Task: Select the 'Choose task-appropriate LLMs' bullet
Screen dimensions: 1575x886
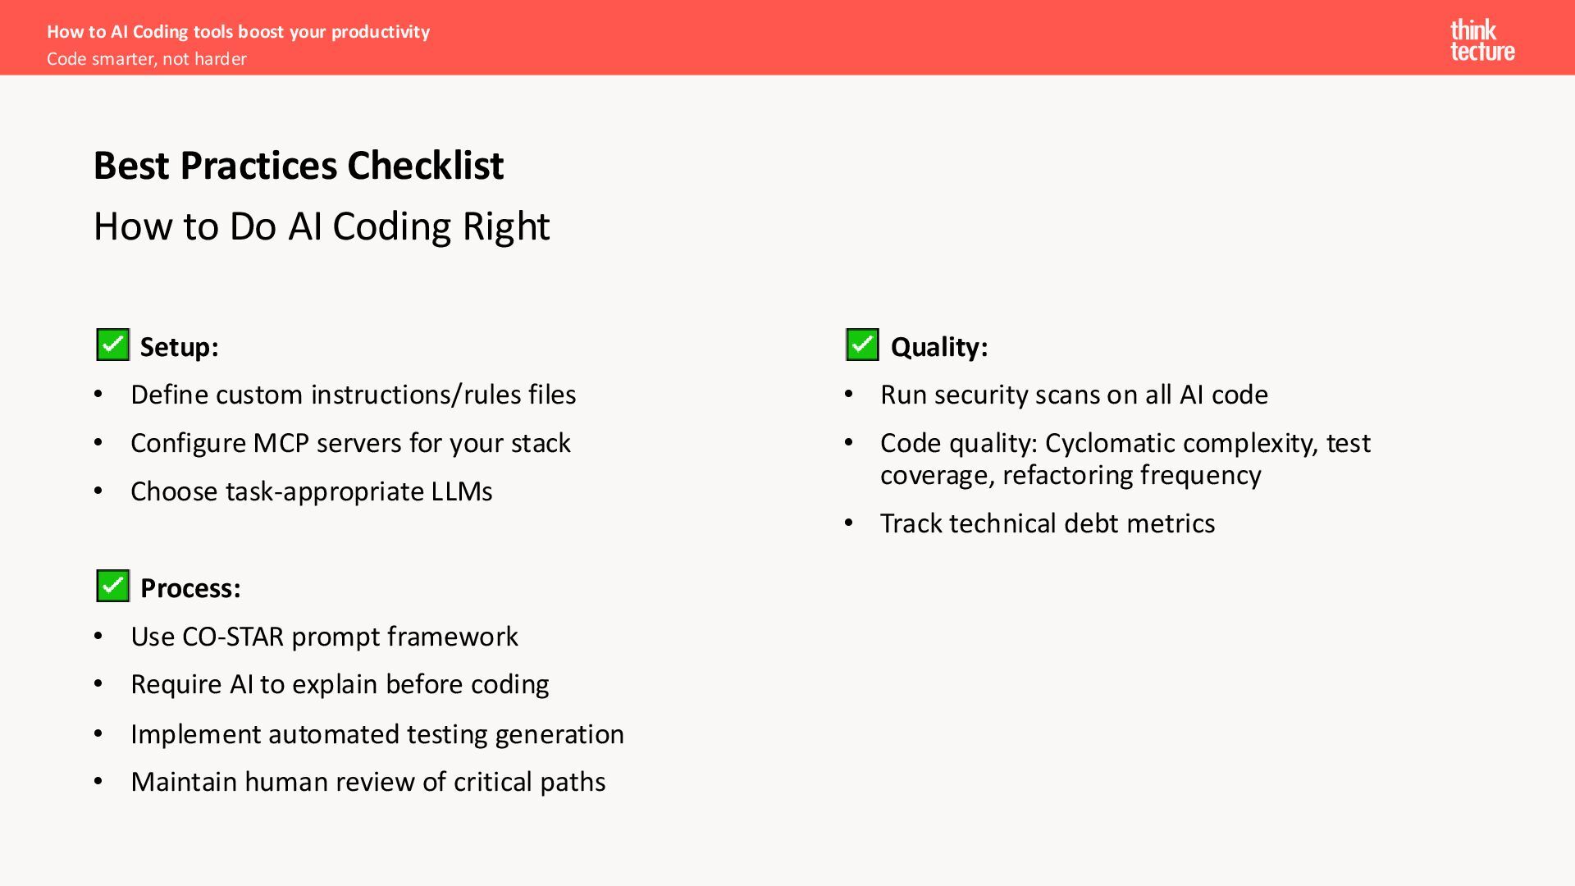Action: point(311,491)
